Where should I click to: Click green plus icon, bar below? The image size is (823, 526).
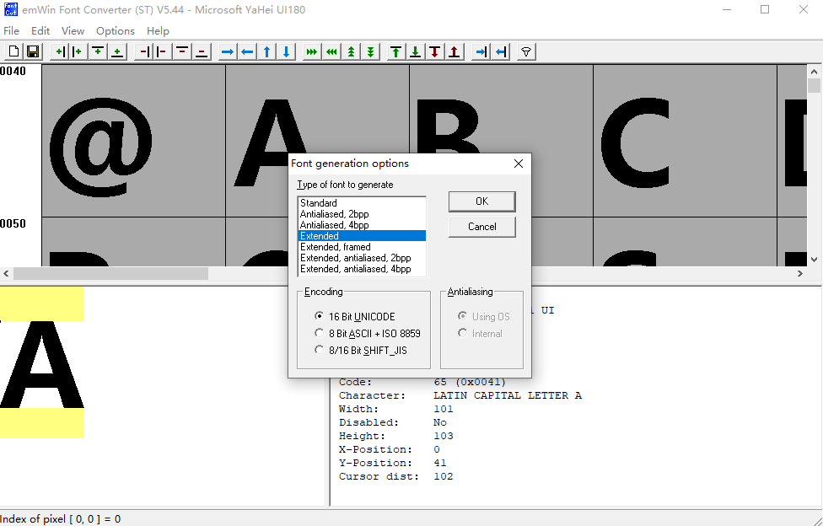117,51
